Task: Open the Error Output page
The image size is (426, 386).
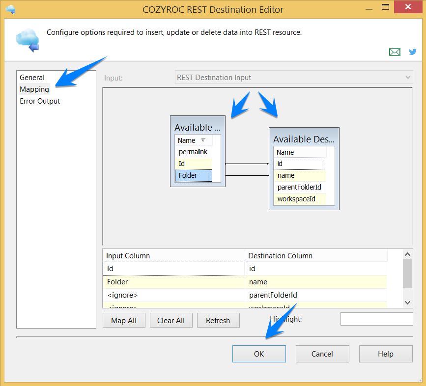Action: 40,101
